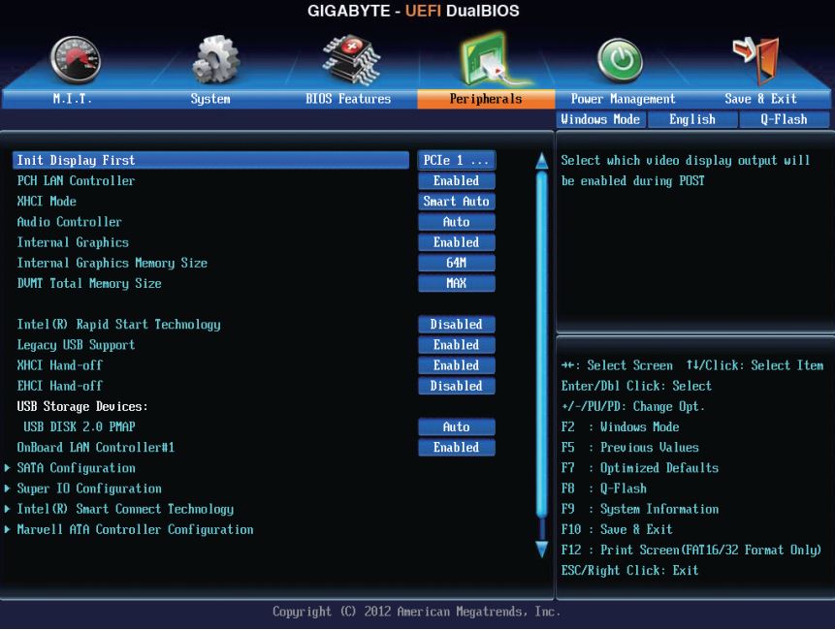This screenshot has height=630, width=835.
Task: Toggle the Legacy USB Support Enabled value
Action: click(x=457, y=345)
